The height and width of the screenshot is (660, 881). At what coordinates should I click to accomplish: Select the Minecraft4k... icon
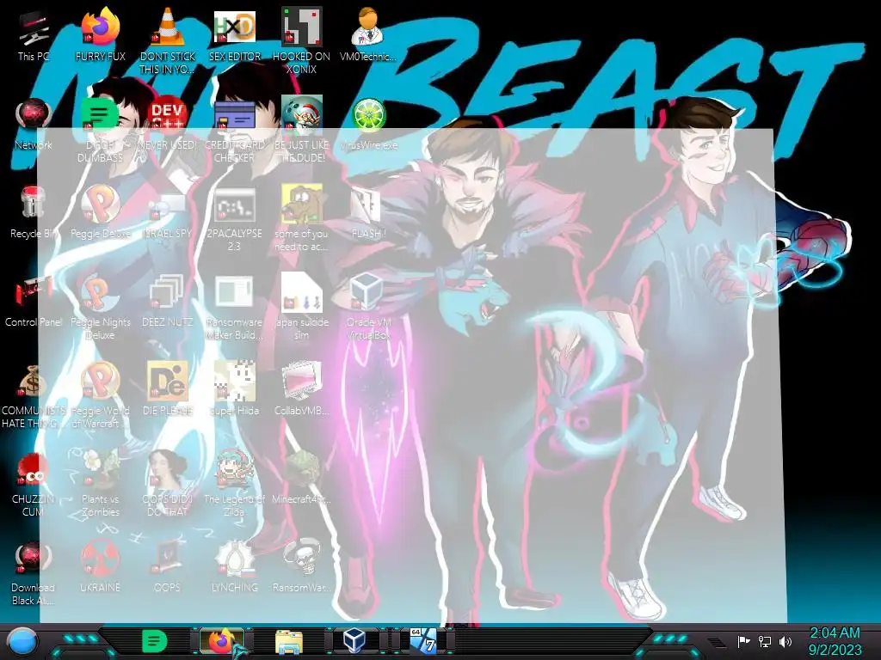pos(302,477)
